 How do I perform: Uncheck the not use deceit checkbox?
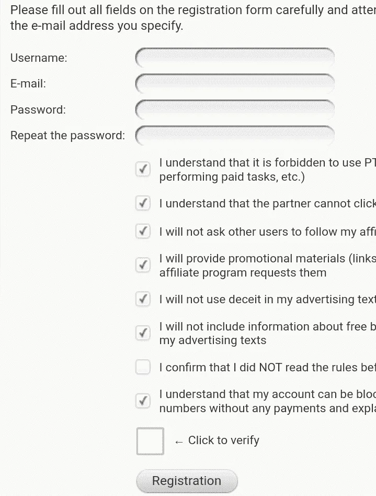pyautogui.click(x=143, y=299)
